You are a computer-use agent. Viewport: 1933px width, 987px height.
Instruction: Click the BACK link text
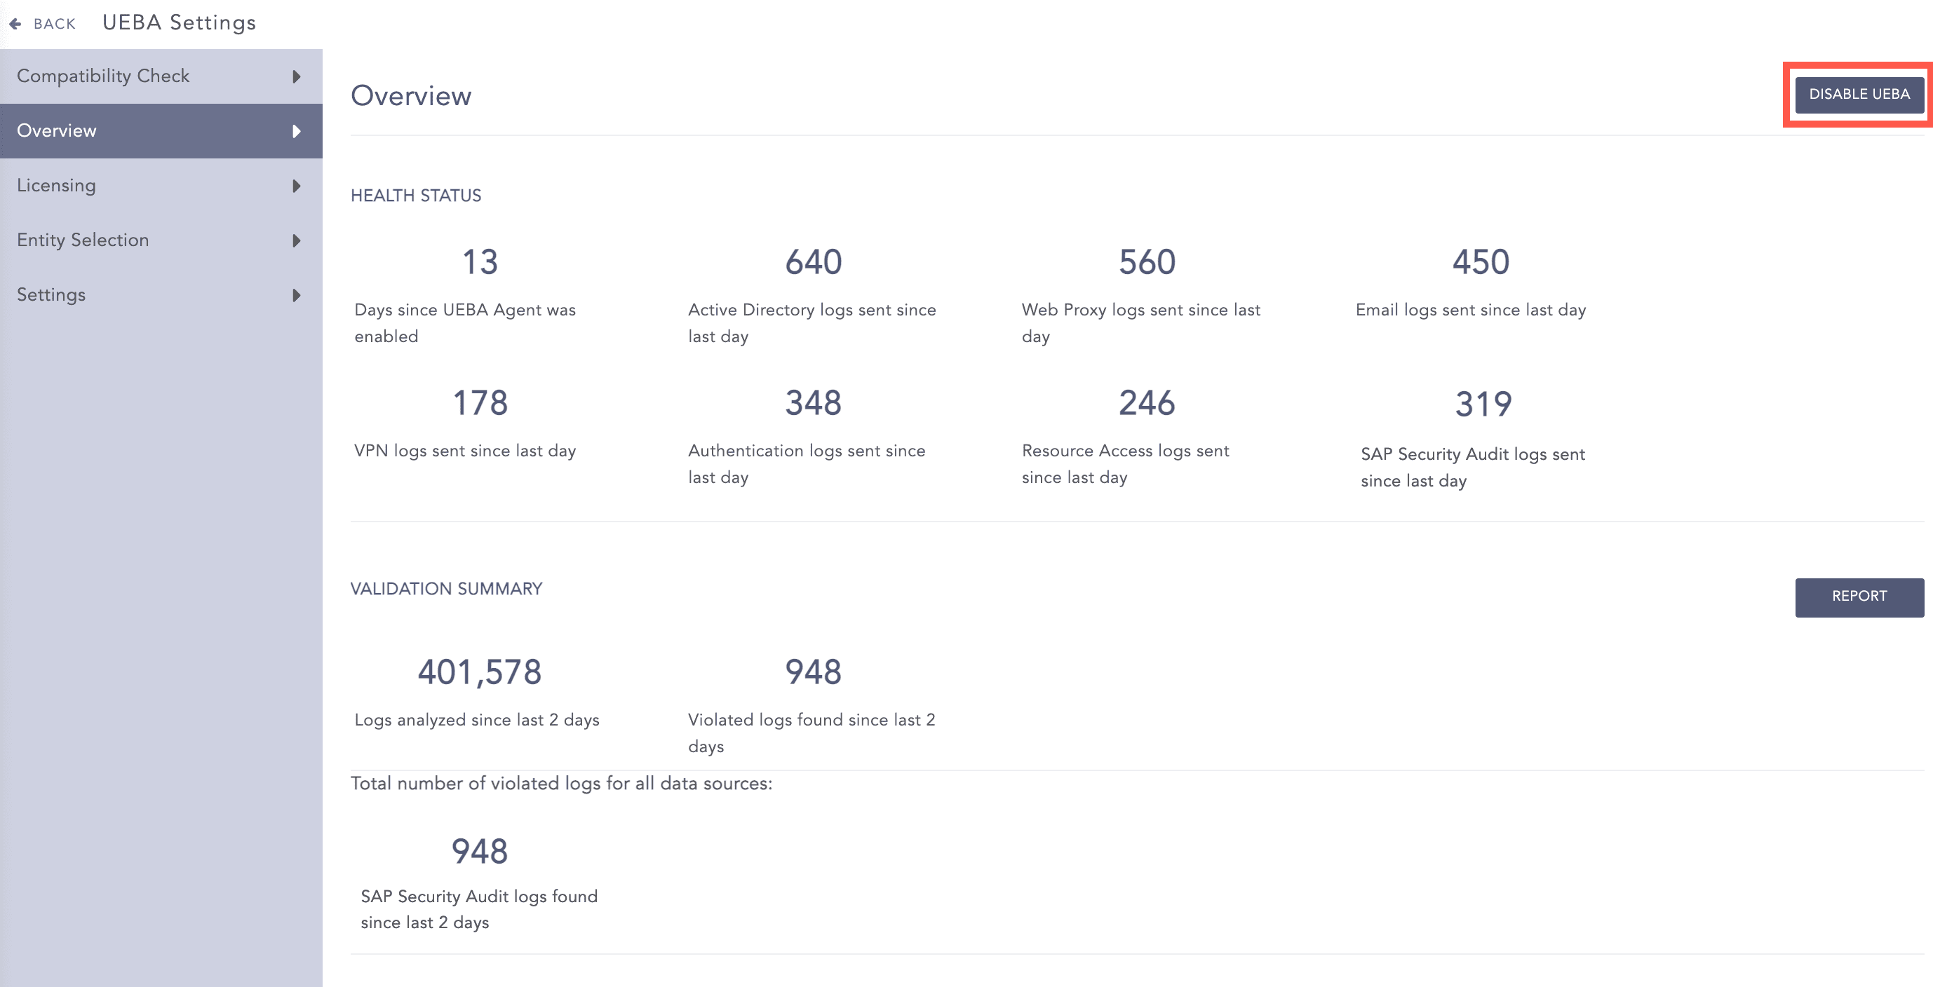(55, 24)
